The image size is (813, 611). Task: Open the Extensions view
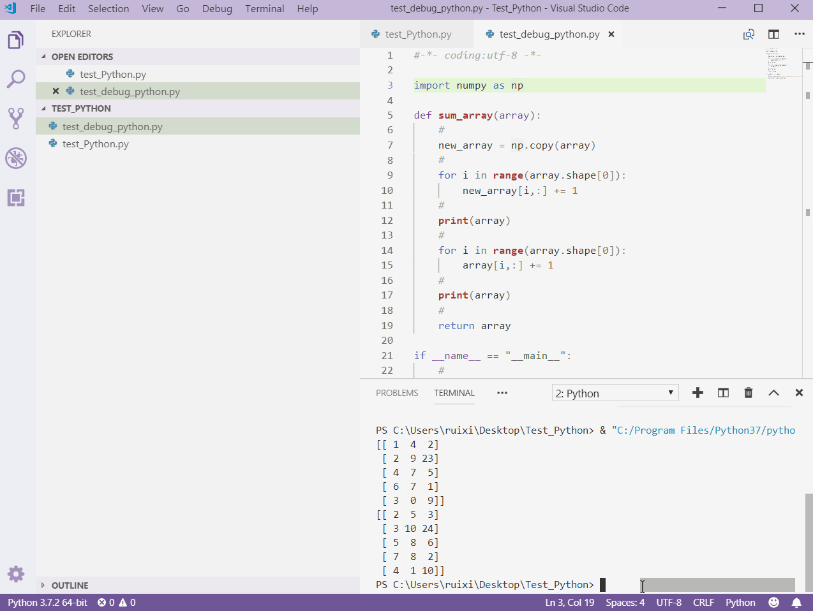pos(16,198)
